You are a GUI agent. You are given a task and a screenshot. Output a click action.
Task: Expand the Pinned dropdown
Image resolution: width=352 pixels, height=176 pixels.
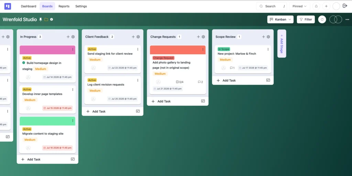pyautogui.click(x=299, y=6)
